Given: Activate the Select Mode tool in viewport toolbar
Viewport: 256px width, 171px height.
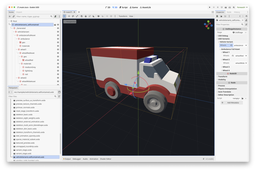Looking at the screenshot, I should point(64,16).
